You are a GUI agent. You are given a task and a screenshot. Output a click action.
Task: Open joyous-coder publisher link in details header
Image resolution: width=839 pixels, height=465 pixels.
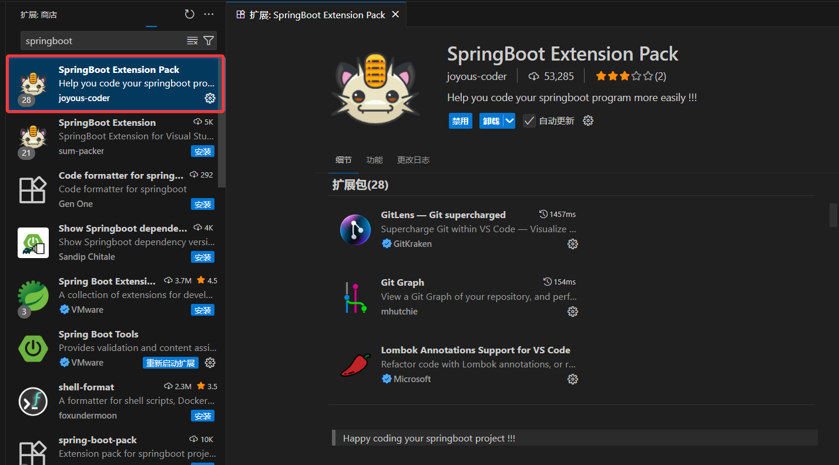pyautogui.click(x=477, y=76)
